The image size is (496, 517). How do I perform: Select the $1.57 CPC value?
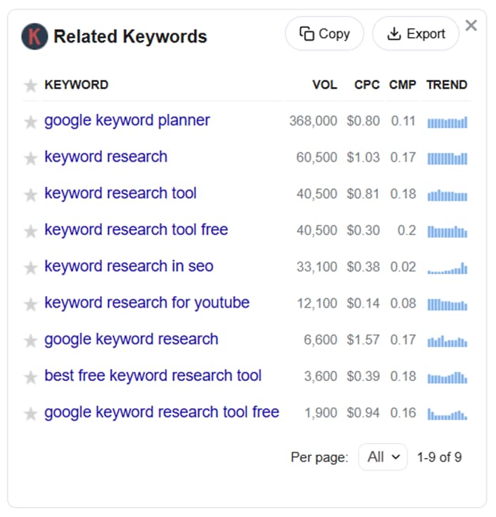(x=363, y=340)
